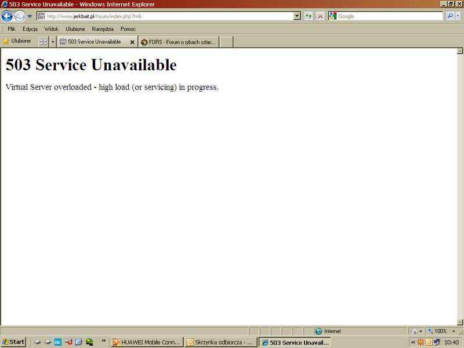Switch to Skrzynka odbiorcza taskbar window
Image resolution: width=464 pixels, height=348 pixels.
coord(220,342)
